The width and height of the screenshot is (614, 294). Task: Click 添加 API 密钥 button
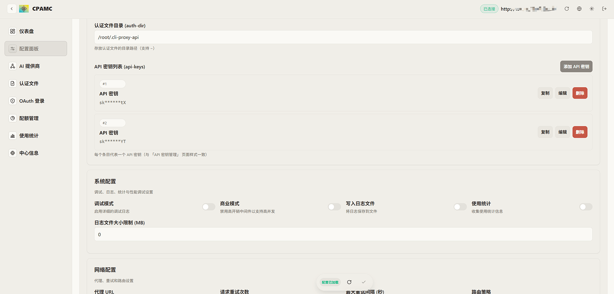click(x=576, y=66)
